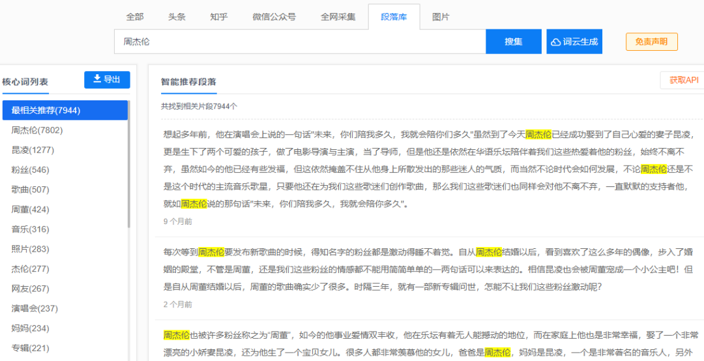Select the 段落库 tab
The width and height of the screenshot is (704, 361).
coord(394,17)
